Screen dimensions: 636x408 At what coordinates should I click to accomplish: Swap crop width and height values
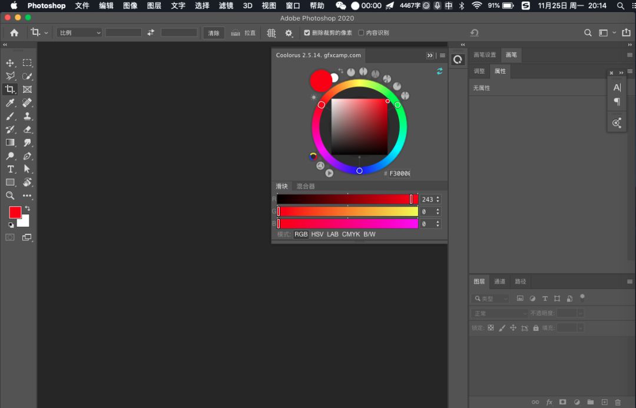point(151,32)
